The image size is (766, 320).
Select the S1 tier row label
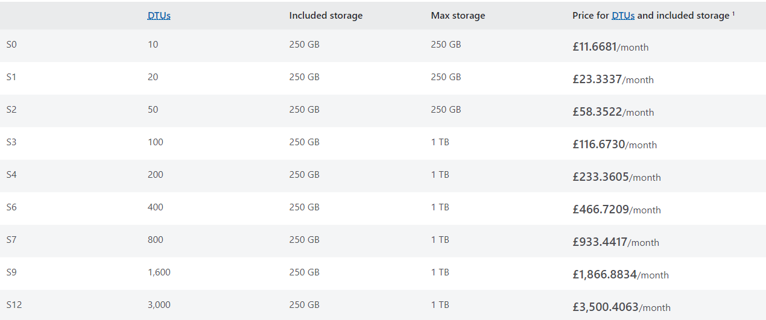pyautogui.click(x=12, y=77)
